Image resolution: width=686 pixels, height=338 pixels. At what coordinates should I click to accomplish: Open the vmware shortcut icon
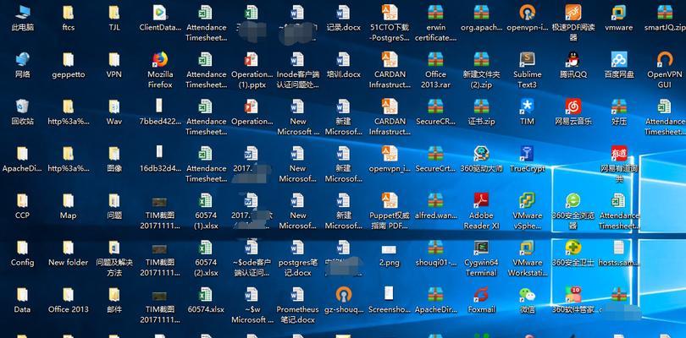click(618, 19)
